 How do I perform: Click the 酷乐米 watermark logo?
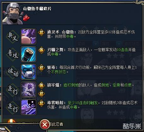coord(132,126)
